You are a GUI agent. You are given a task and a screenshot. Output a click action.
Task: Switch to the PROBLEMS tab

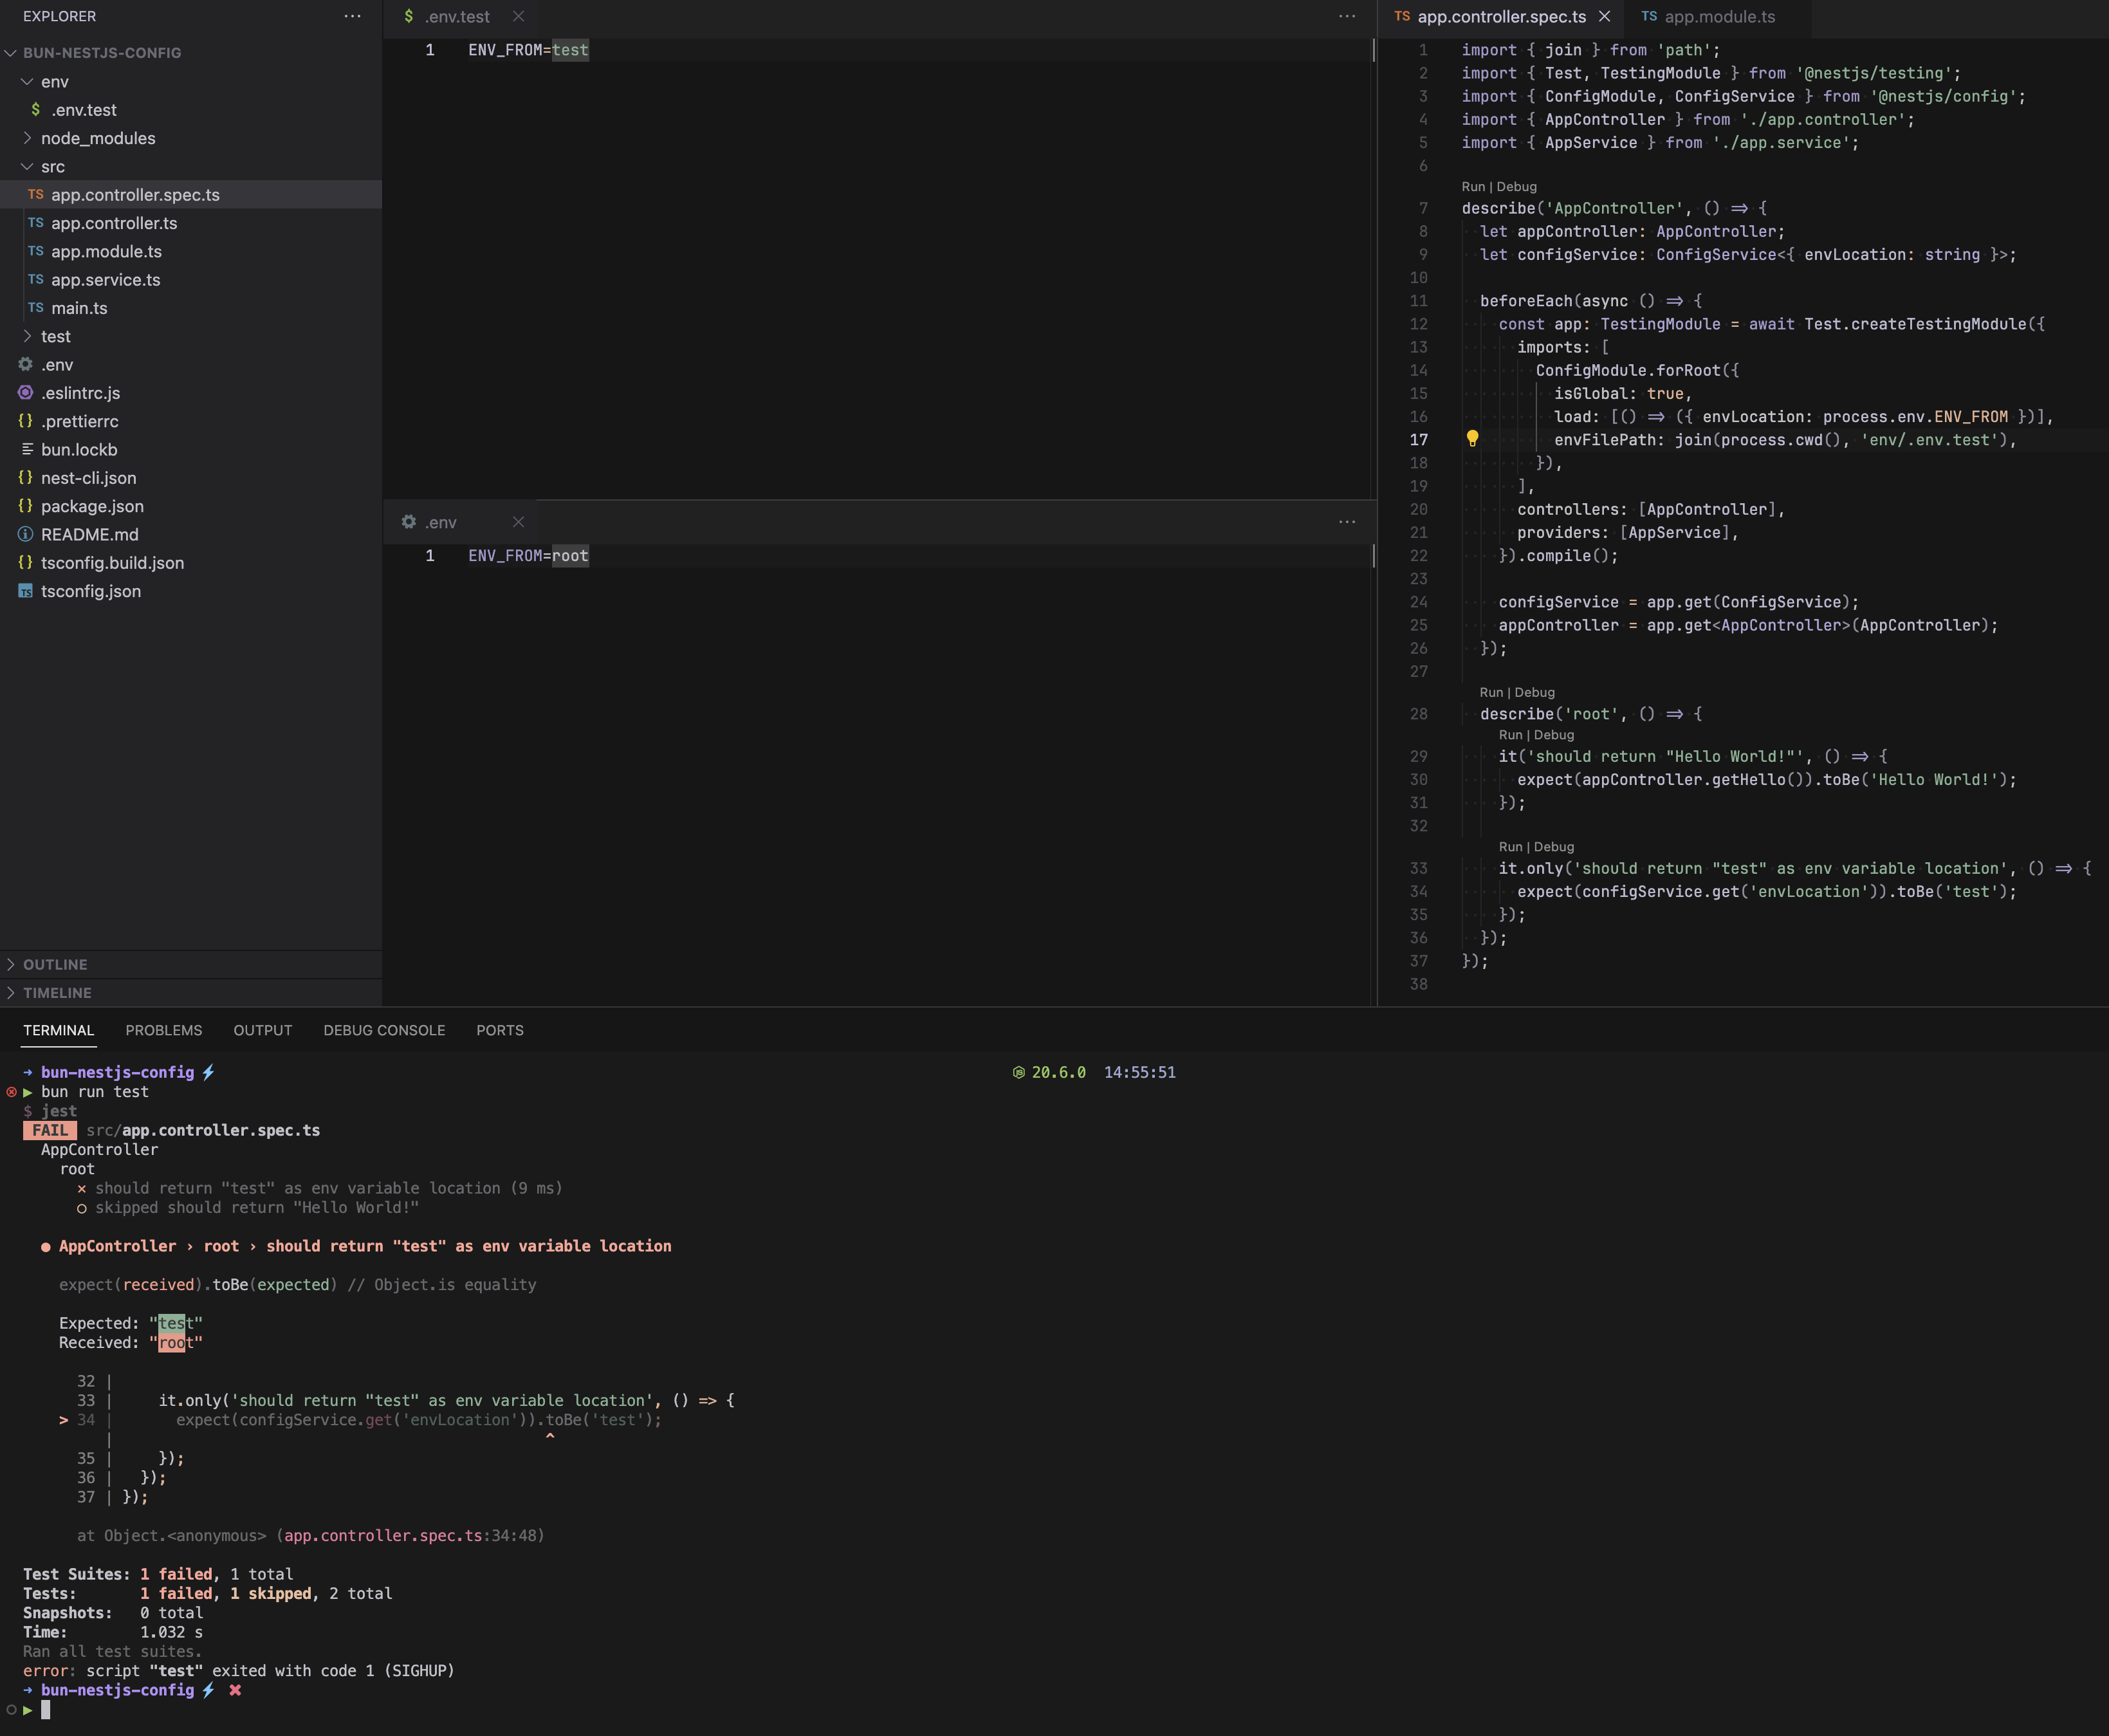164,1030
